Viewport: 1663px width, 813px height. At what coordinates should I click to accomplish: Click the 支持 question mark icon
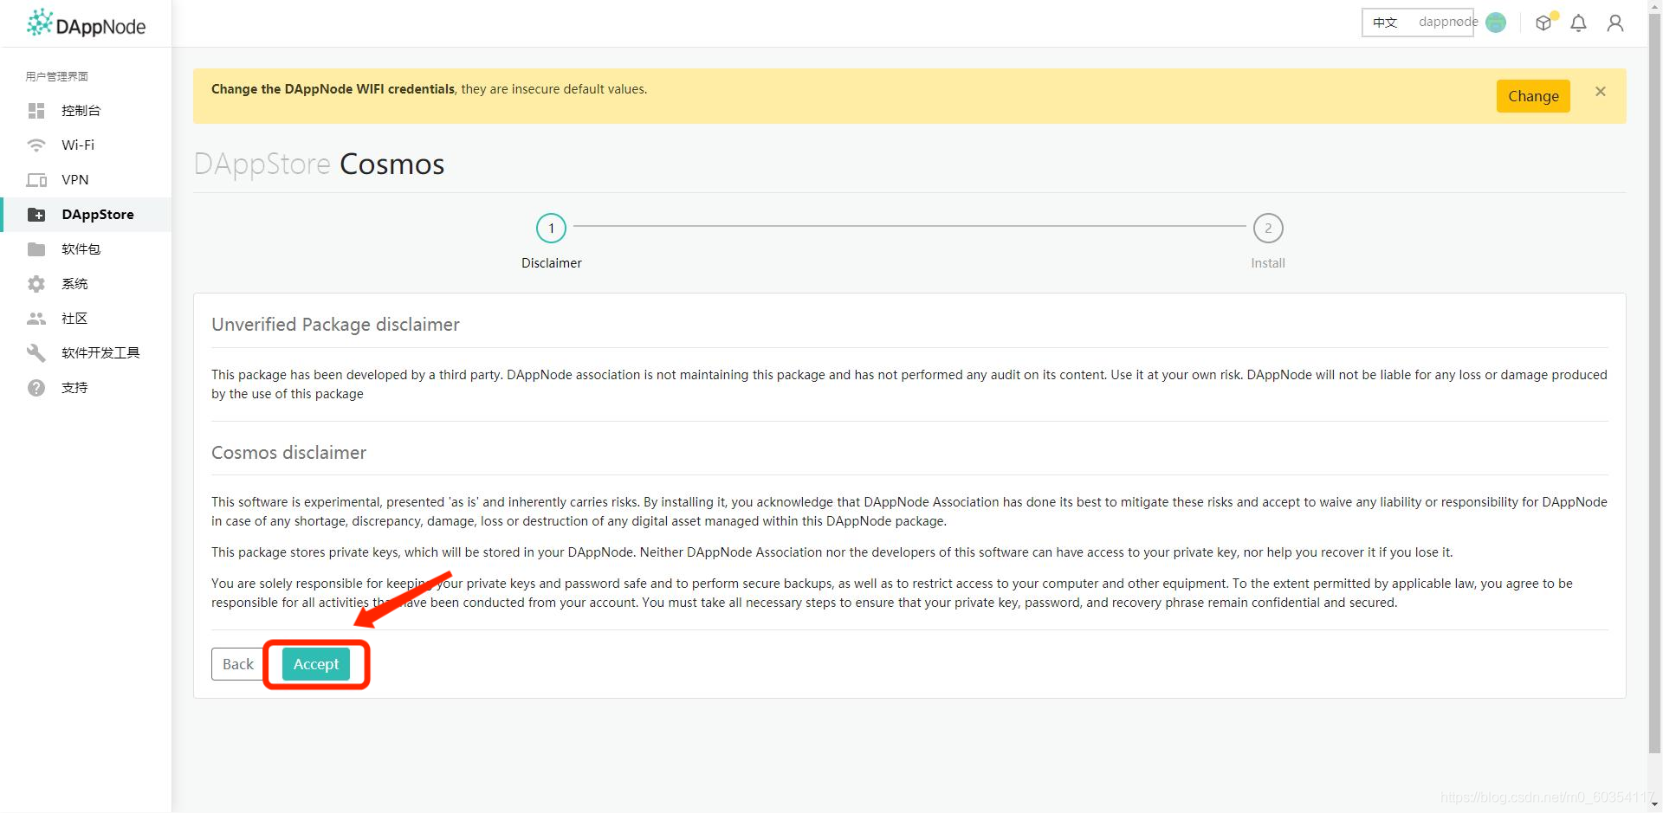tap(36, 388)
